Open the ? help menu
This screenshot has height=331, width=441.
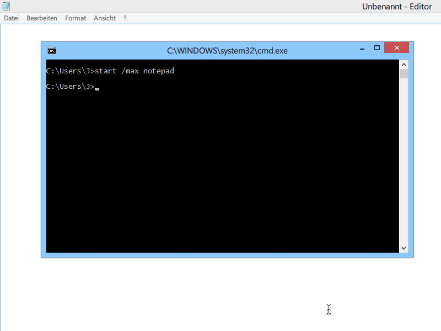pyautogui.click(x=125, y=18)
